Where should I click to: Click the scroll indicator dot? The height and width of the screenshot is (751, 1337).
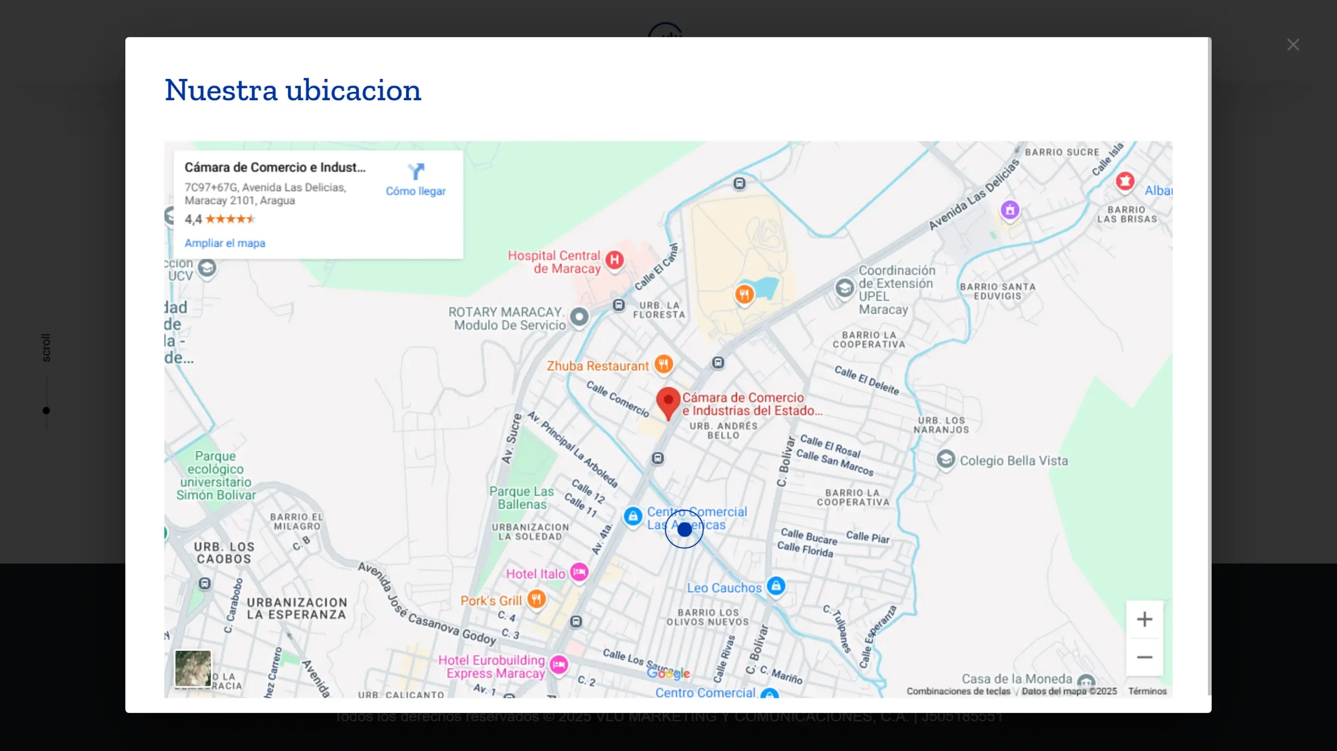[46, 410]
